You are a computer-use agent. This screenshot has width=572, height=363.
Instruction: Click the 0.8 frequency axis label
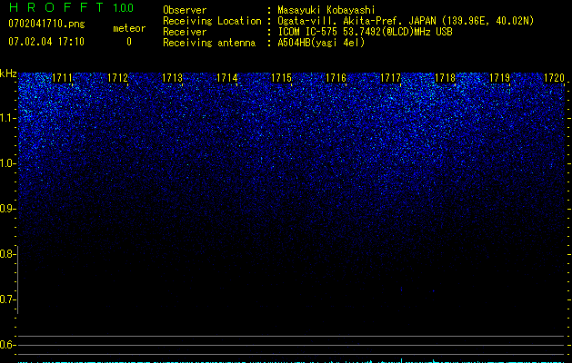click(7, 254)
